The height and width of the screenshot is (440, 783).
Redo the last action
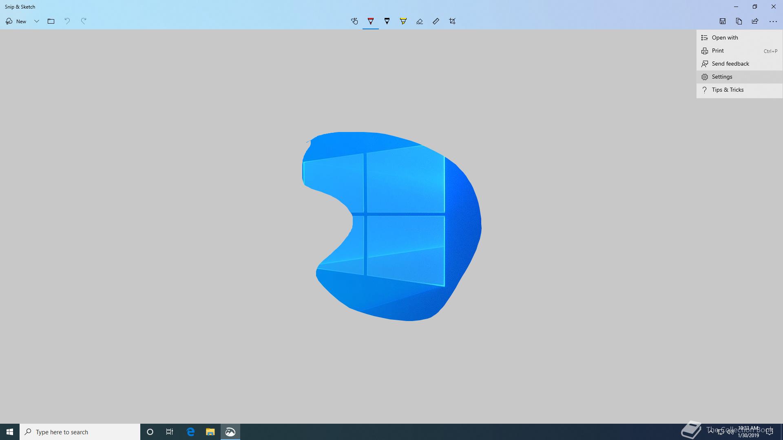(84, 21)
